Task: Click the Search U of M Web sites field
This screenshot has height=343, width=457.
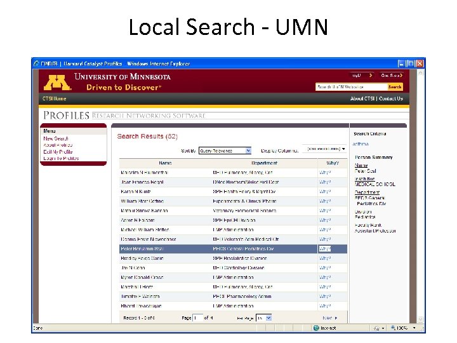Action: [x=351, y=87]
